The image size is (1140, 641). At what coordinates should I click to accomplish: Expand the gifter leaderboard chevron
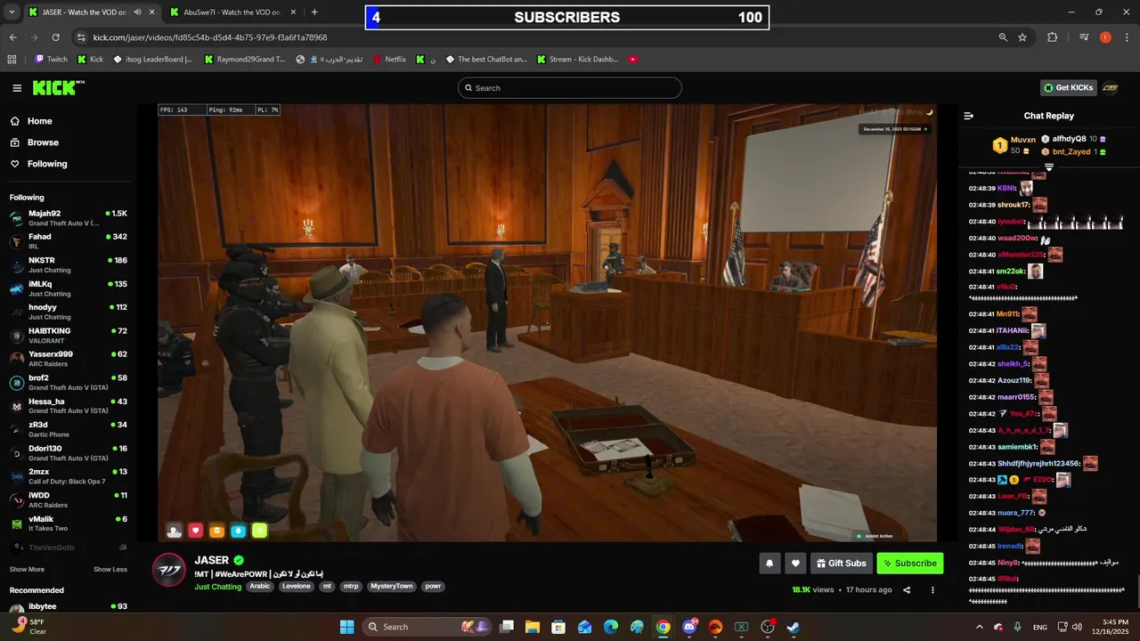[x=1048, y=166]
